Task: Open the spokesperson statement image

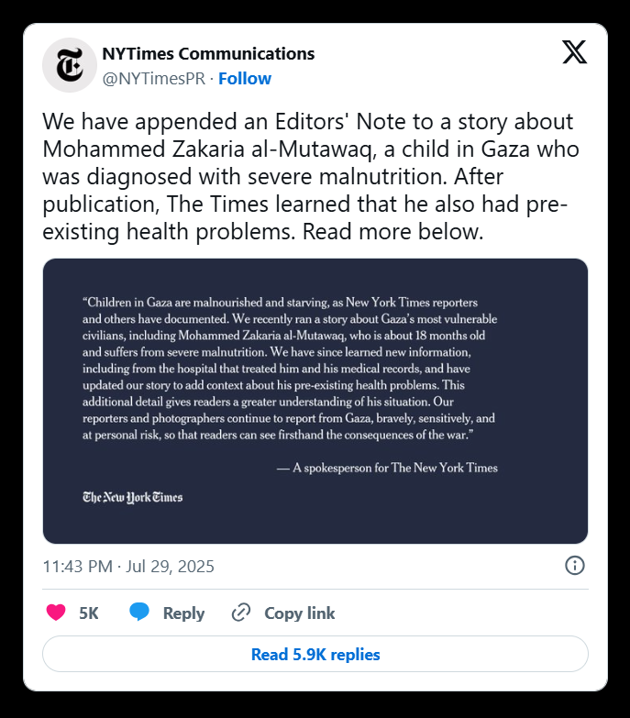Action: (315, 401)
